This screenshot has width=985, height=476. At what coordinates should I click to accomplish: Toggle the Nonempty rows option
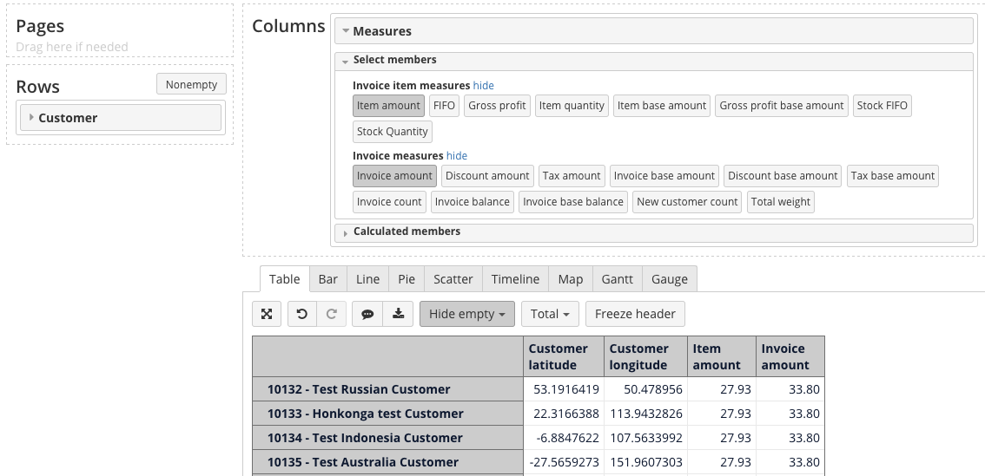click(x=191, y=84)
